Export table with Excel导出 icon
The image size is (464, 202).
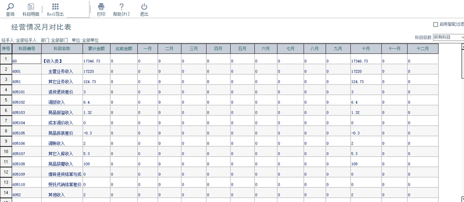click(x=55, y=7)
